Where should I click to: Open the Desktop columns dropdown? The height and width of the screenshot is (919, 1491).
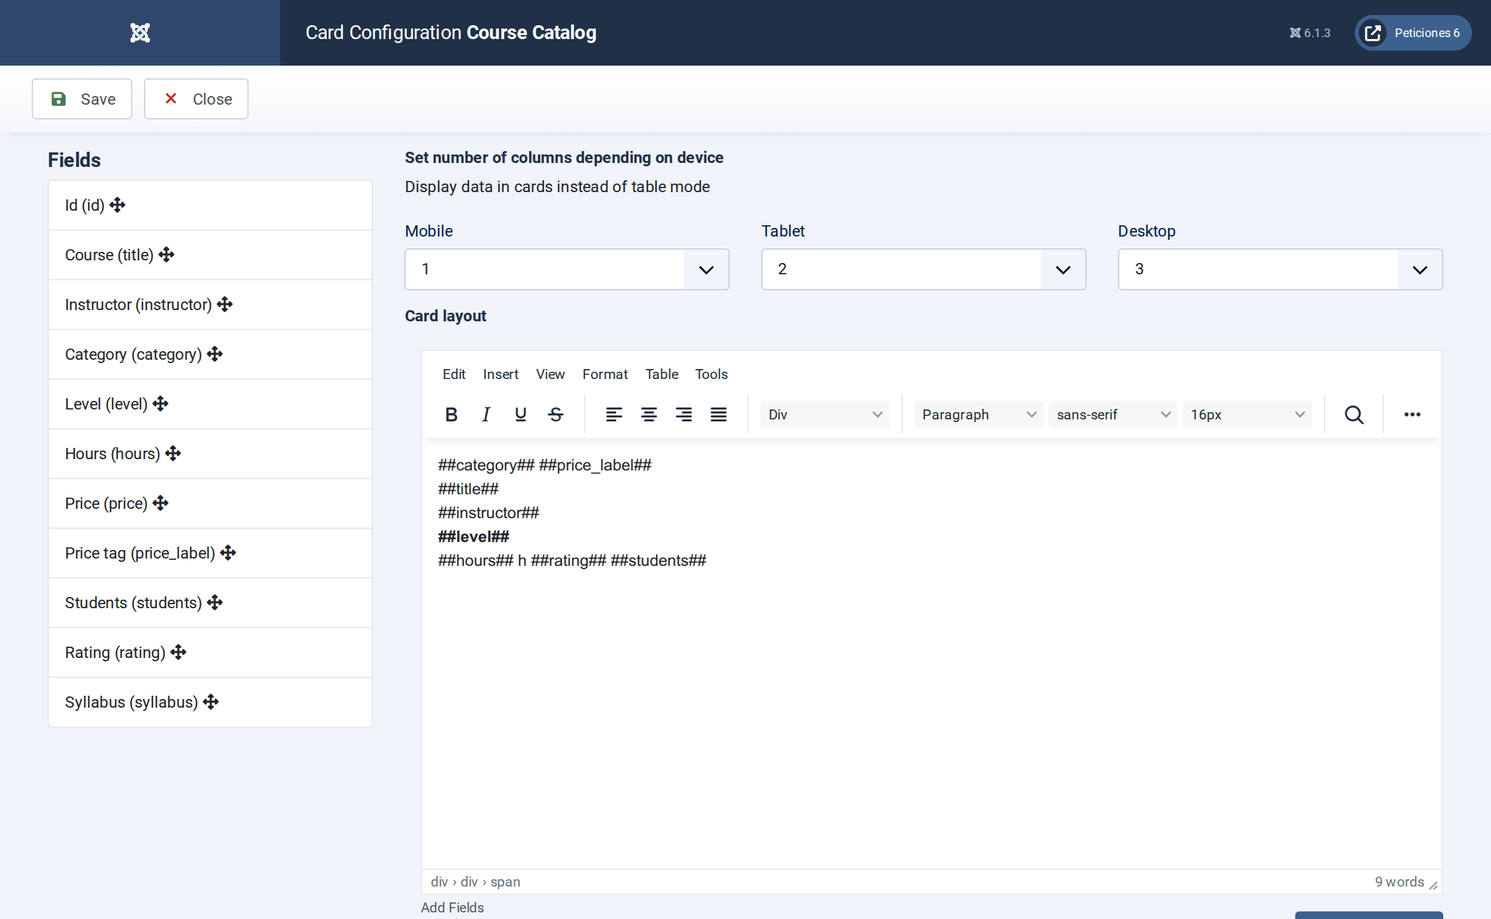1280,269
